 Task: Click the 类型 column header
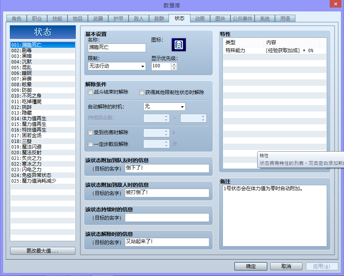(x=243, y=42)
